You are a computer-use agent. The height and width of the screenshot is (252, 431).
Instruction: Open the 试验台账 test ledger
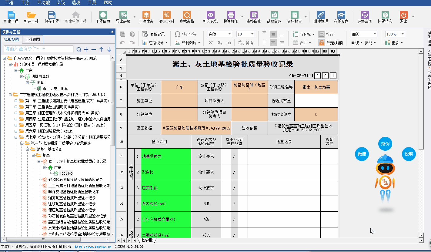click(x=274, y=17)
